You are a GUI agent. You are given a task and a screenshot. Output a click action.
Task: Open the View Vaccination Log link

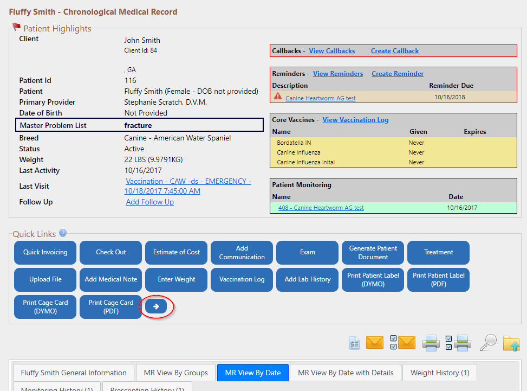[355, 120]
